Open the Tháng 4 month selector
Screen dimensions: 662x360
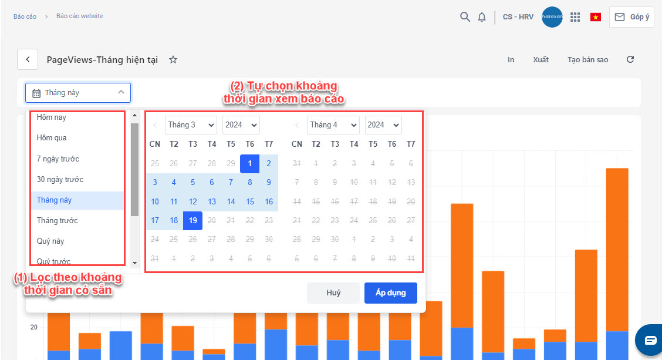[333, 125]
